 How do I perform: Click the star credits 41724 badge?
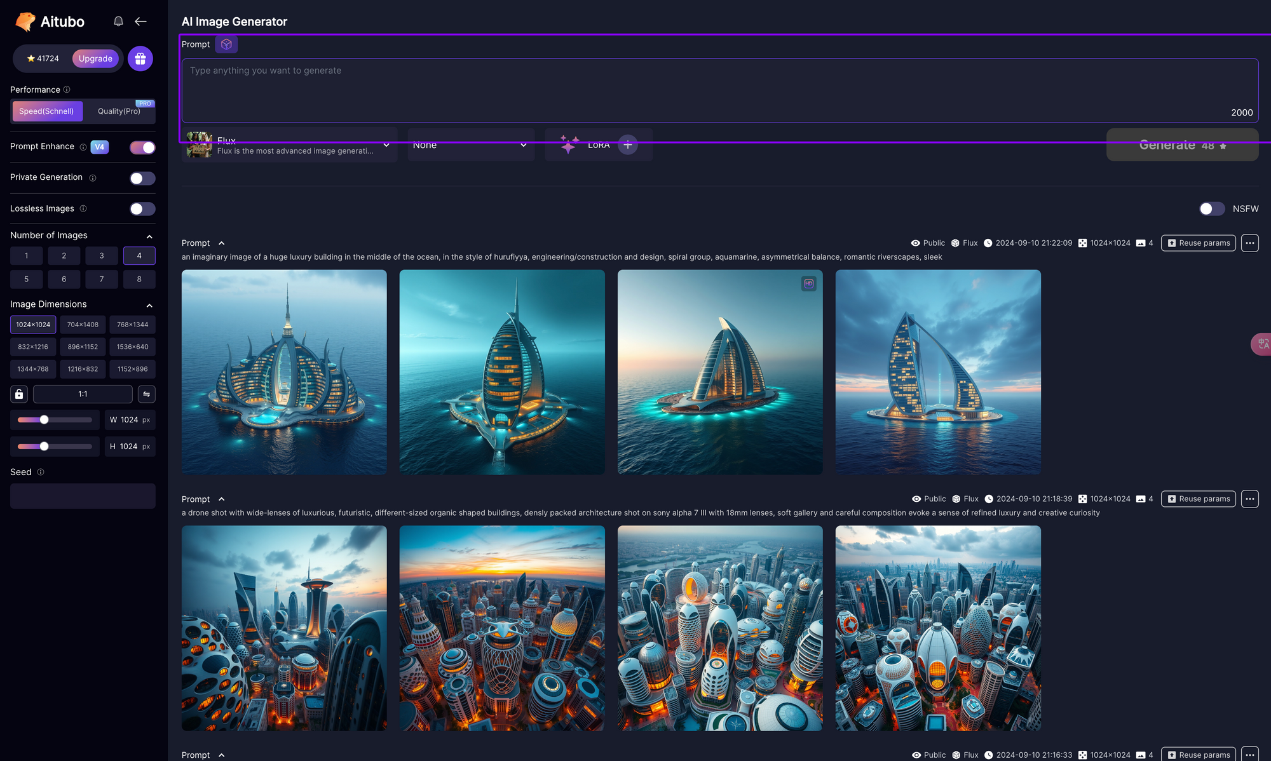click(x=43, y=58)
